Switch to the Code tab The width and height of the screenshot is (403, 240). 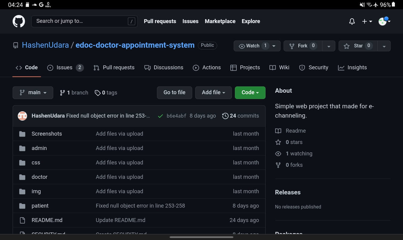(x=26, y=67)
